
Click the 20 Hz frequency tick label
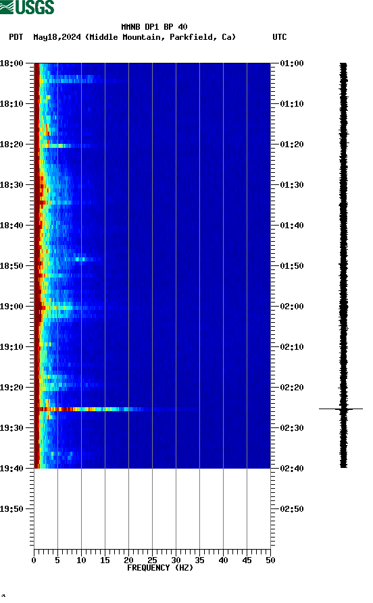coord(128,560)
